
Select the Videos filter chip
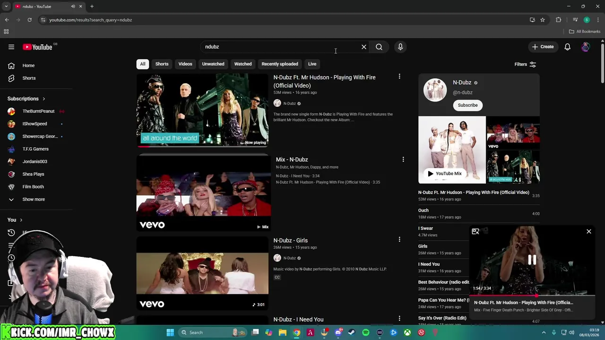coord(185,64)
